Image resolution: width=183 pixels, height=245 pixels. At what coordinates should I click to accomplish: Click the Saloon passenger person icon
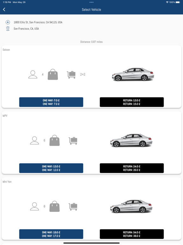click(x=33, y=74)
